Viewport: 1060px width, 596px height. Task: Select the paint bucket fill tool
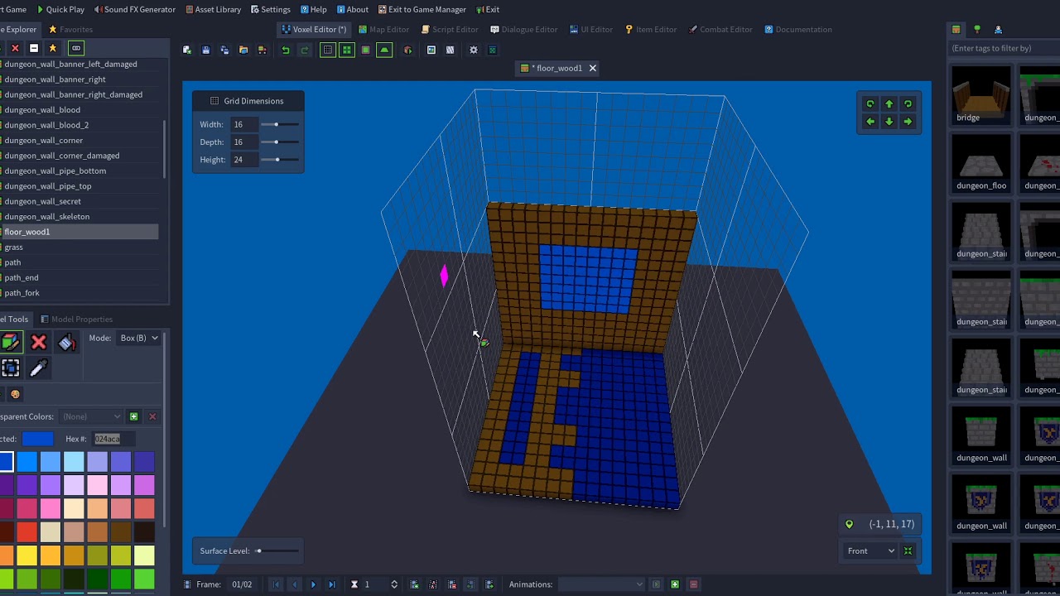pyautogui.click(x=67, y=342)
